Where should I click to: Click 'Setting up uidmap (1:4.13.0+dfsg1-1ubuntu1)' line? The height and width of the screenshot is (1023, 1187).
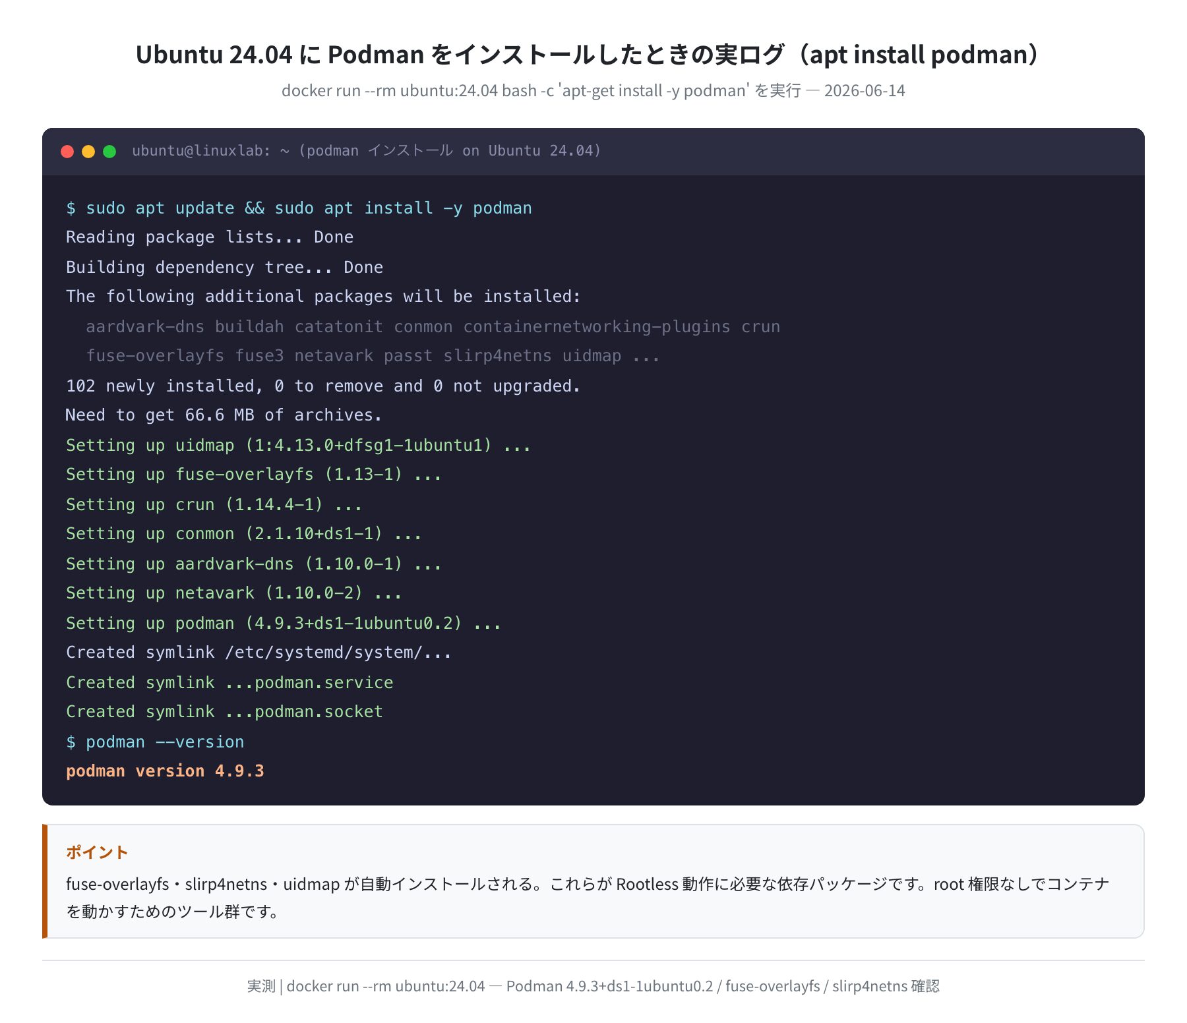pyautogui.click(x=298, y=446)
